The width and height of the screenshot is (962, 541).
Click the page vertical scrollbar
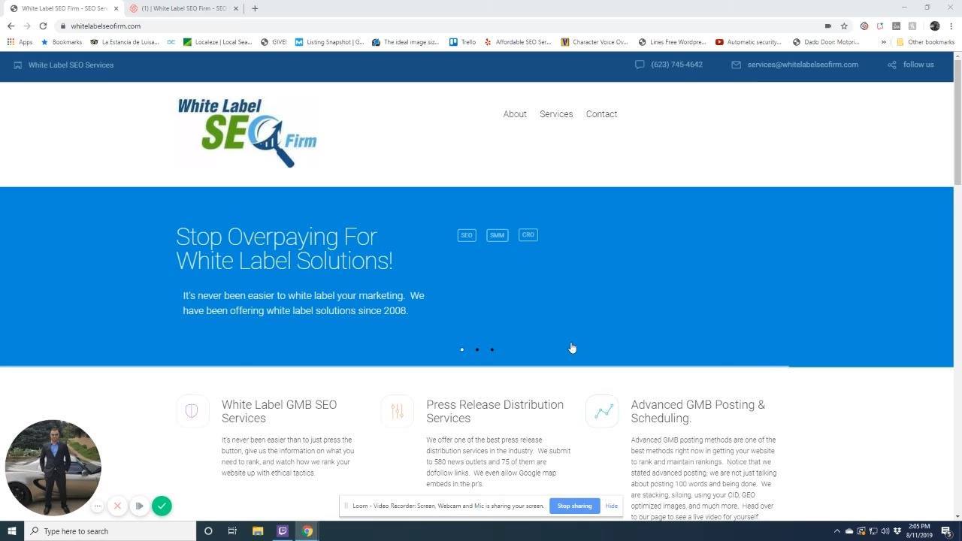click(957, 286)
